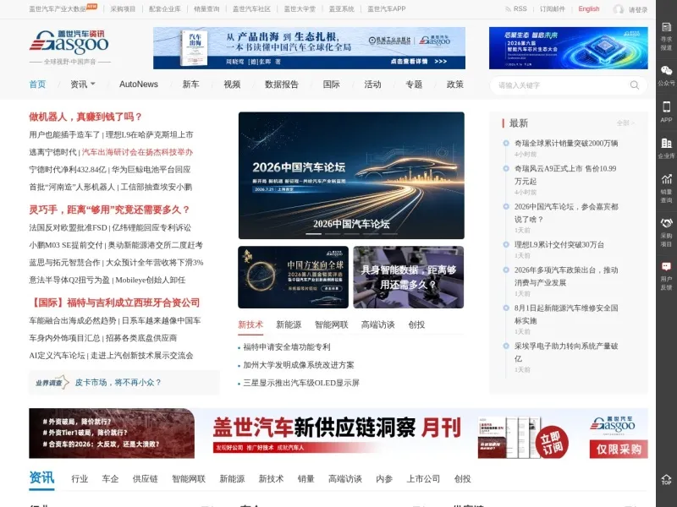The image size is (677, 507).
Task: Click the 2026中国汽车论坛 carousel image
Action: 351,176
